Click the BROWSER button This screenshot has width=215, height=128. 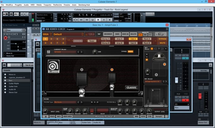click(x=108, y=34)
